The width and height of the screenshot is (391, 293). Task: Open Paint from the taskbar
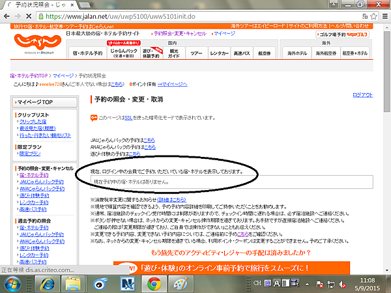click(181, 284)
